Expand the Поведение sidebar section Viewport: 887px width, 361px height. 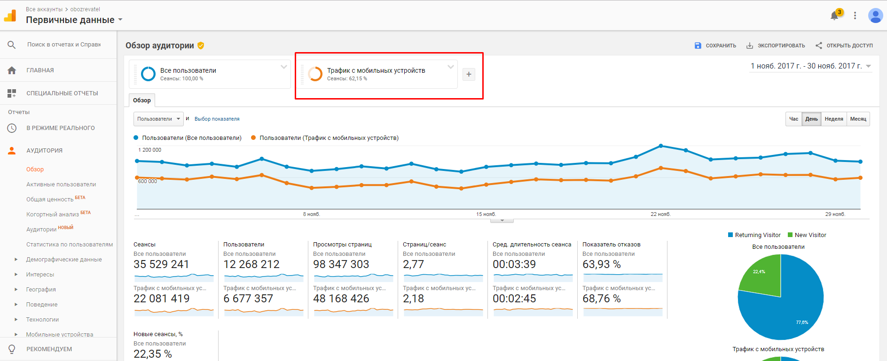(16, 304)
